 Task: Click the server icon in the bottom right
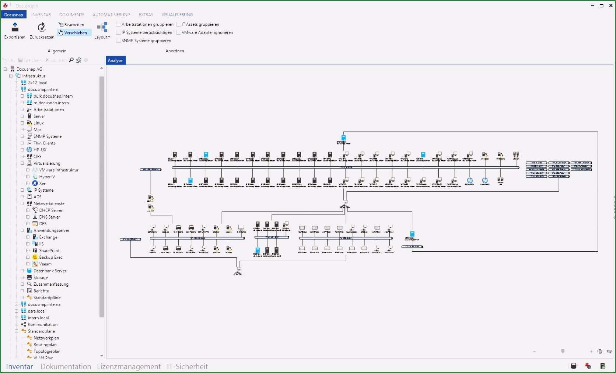(x=602, y=366)
